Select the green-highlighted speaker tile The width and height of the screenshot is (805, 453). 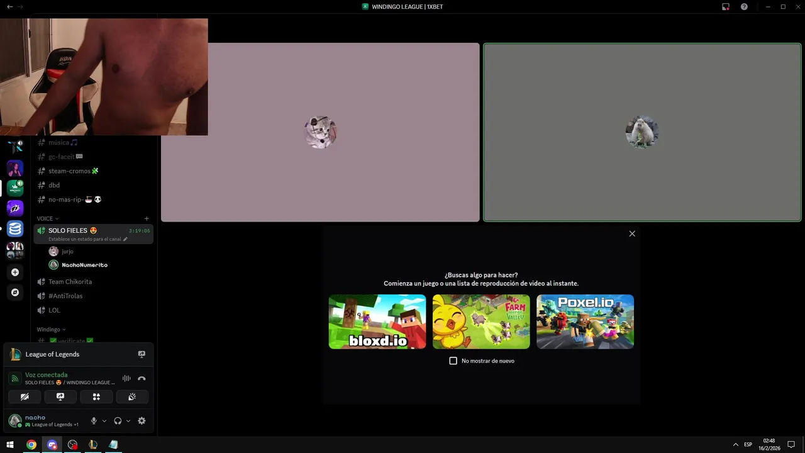pos(642,132)
